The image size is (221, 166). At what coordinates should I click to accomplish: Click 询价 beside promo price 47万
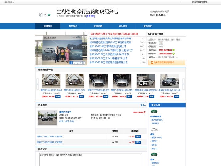point(152,97)
